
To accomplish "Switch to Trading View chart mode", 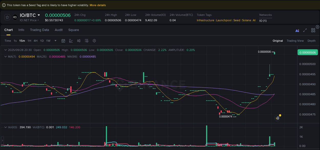I will (295, 41).
